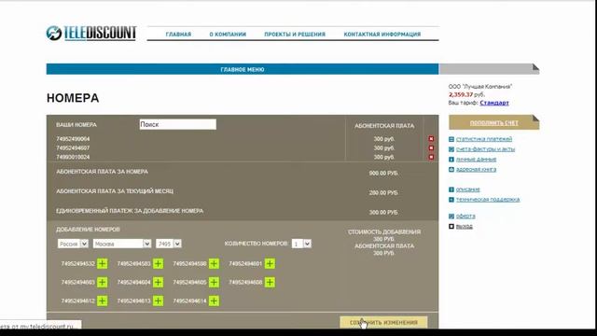Select your number 74952499064
Screen dimensions: 597x336
point(73,139)
